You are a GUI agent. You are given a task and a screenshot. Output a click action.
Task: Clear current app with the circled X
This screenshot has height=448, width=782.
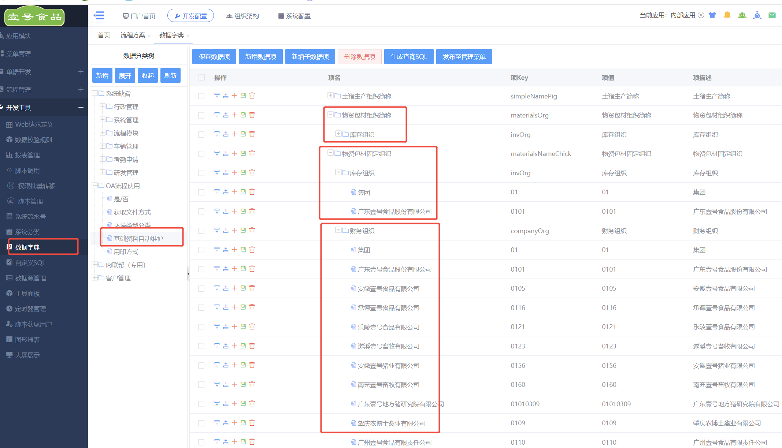701,15
